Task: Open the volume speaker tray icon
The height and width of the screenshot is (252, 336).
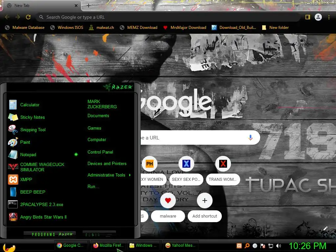Action: [279, 245]
